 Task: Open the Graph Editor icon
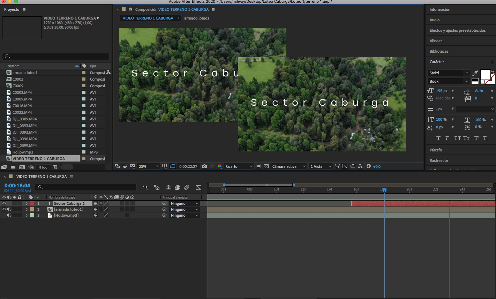pyautogui.click(x=198, y=187)
